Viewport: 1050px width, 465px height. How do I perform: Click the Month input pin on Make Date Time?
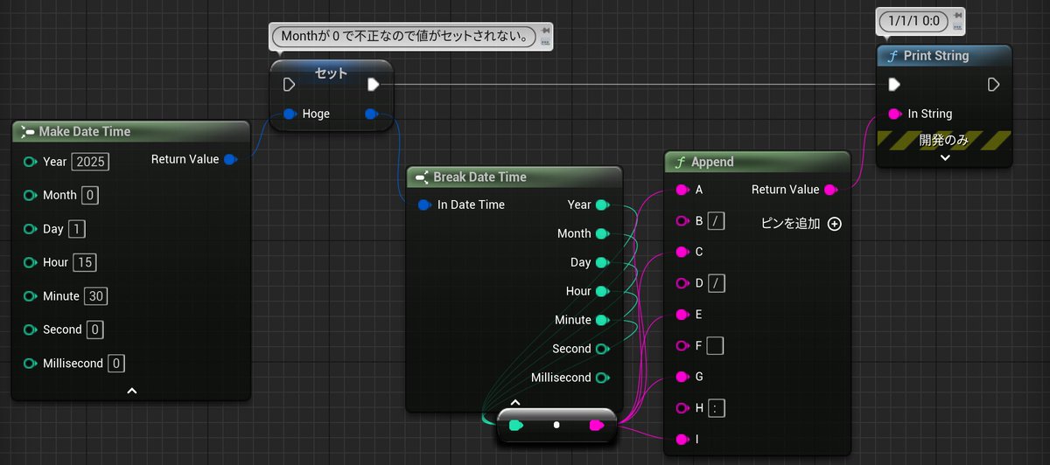click(30, 195)
